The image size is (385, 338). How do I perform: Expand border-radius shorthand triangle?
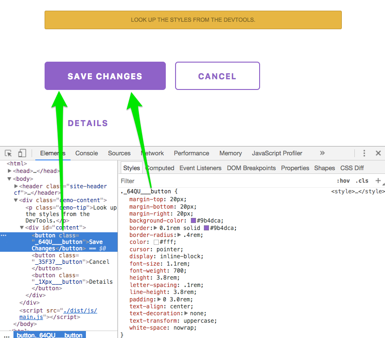click(x=179, y=235)
